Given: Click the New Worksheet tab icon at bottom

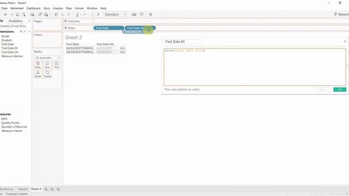Looking at the screenshot, I should coord(46,189).
